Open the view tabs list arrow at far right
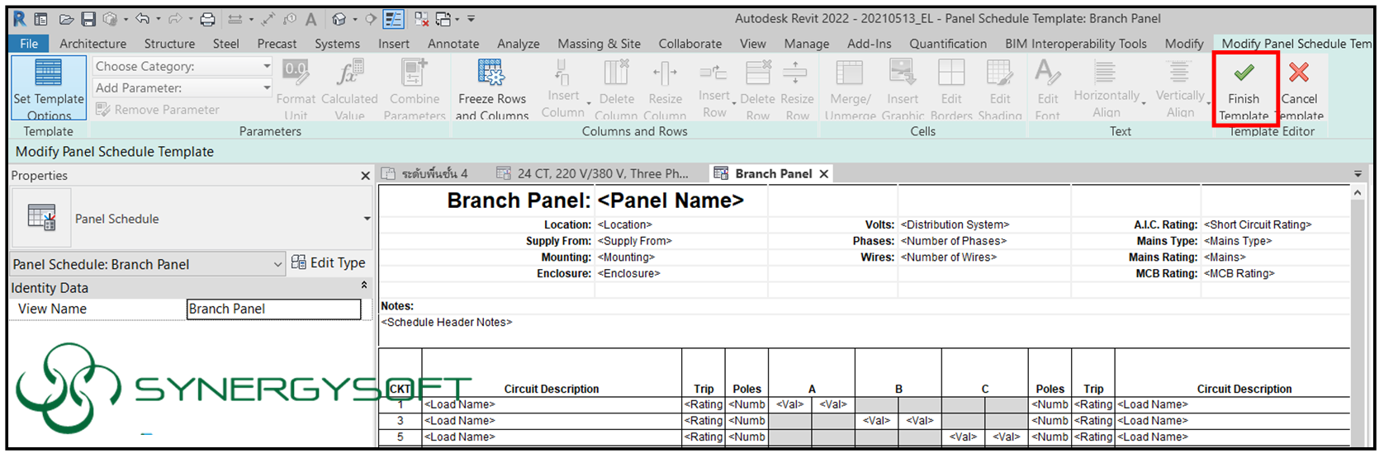Screen dimensions: 1384x458 [x=1358, y=174]
